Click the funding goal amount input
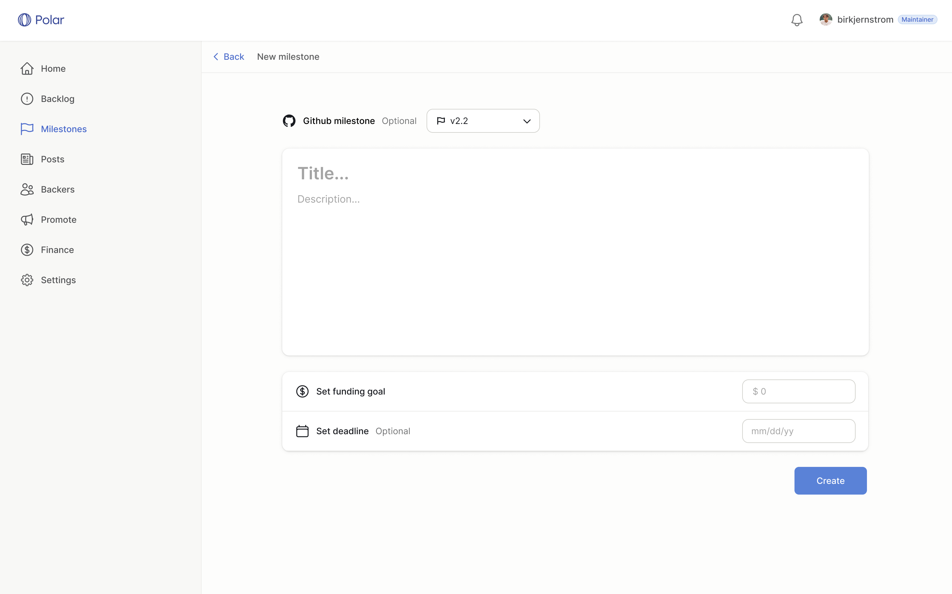The width and height of the screenshot is (952, 594). tap(798, 391)
